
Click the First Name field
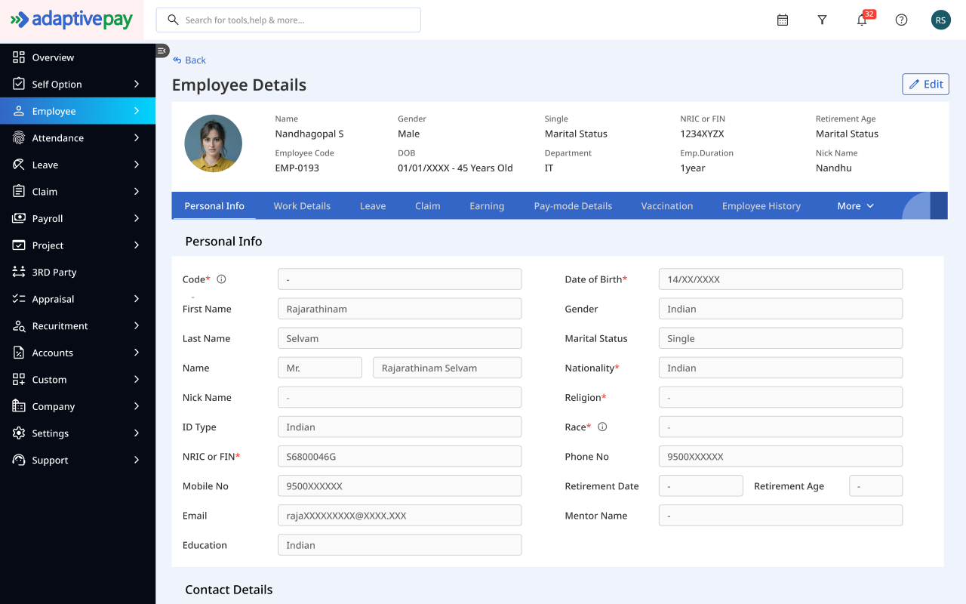coord(400,309)
